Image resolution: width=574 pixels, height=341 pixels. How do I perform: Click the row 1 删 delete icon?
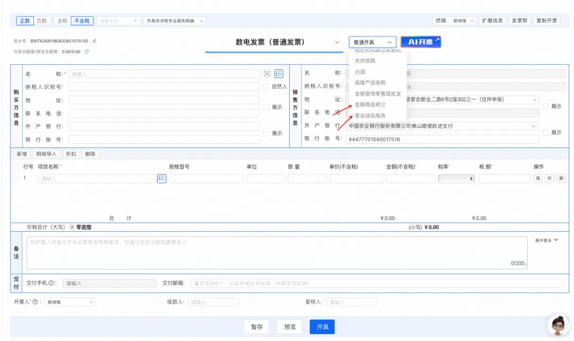(561, 179)
